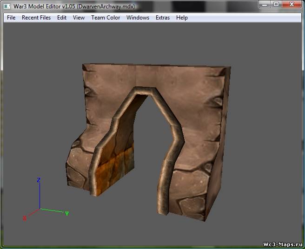
Task: Minimize the Model Editor window
Action: point(265,4)
